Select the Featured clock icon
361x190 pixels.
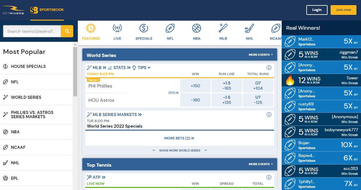coord(91,28)
